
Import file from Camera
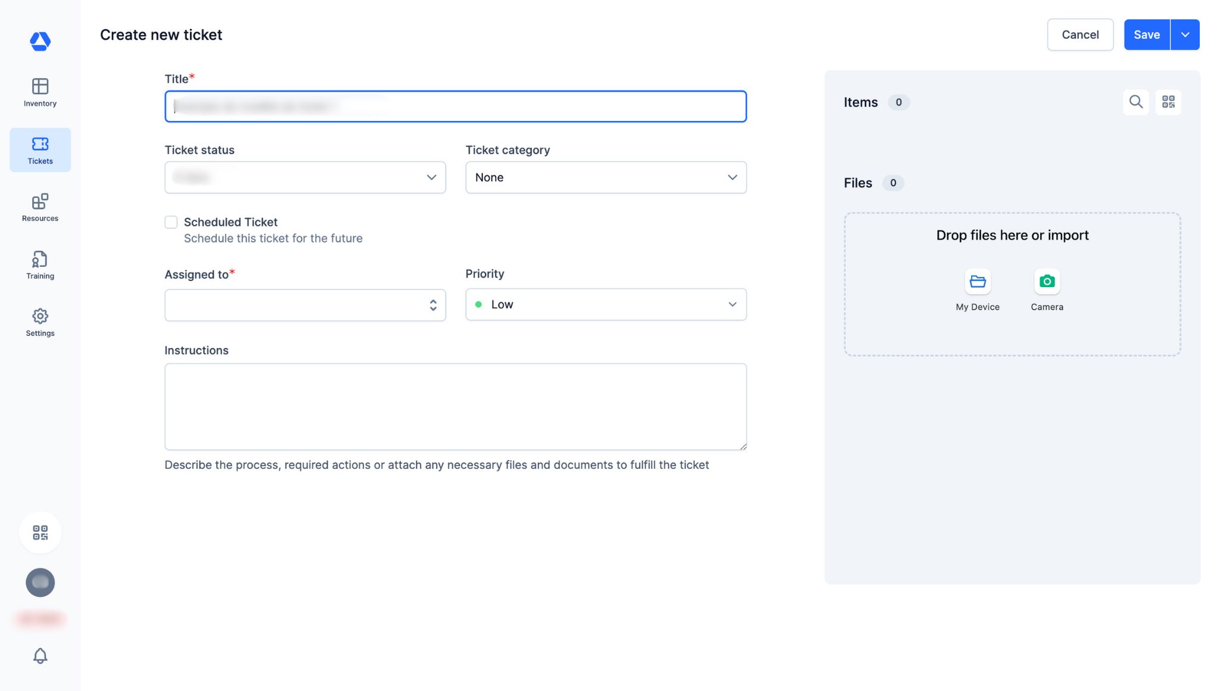click(x=1047, y=282)
